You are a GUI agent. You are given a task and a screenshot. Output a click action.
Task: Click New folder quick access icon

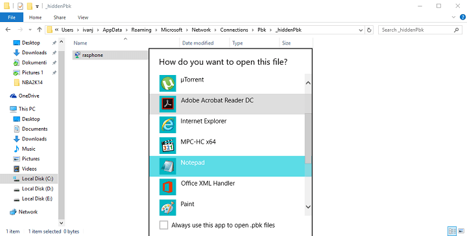[29, 6]
